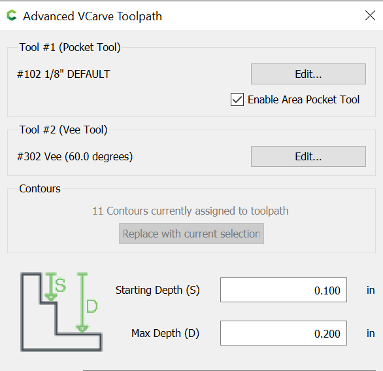
Task: Click the Contours group heading
Action: (40, 188)
